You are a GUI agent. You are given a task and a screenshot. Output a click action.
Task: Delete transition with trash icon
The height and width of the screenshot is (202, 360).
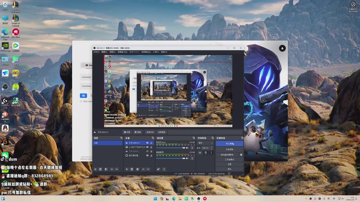tap(206, 153)
